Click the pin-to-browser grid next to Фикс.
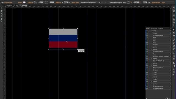Image resolution: width=176 pixels, height=99 pixels. (x=128, y=2)
